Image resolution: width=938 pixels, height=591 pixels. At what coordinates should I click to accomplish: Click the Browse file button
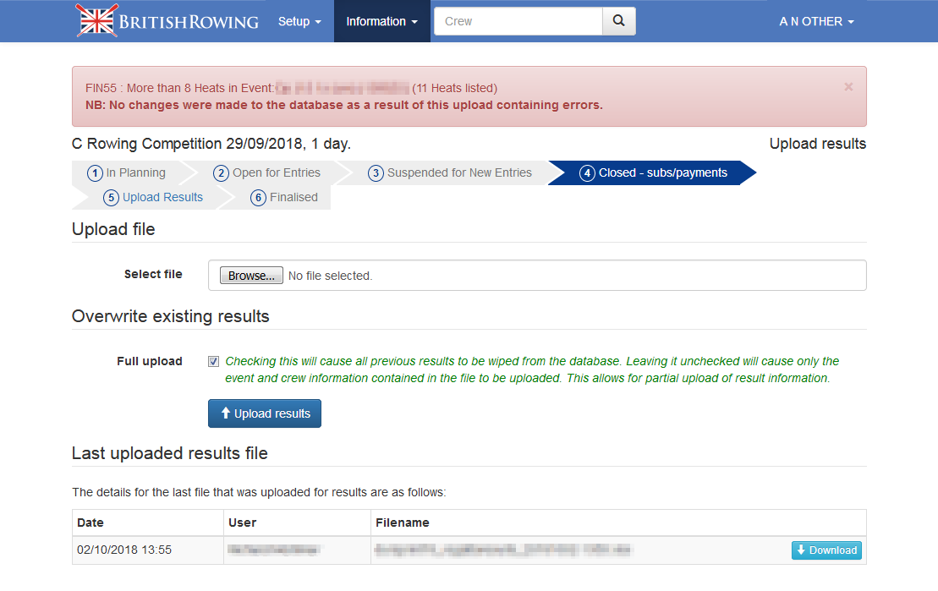tap(251, 276)
